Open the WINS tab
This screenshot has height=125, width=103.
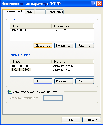[40, 12]
